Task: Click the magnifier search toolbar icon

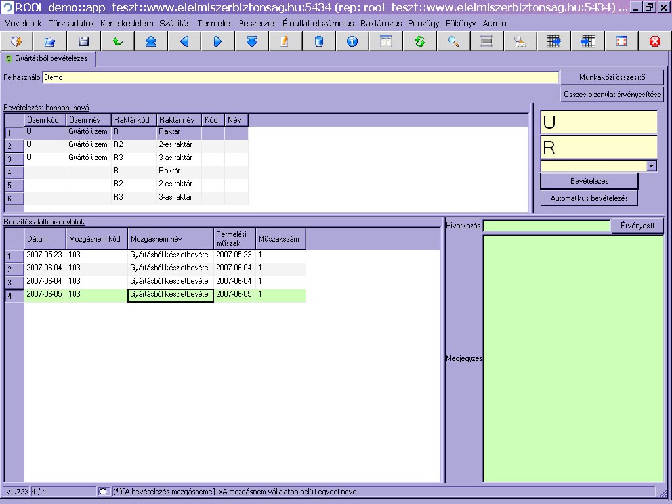Action: coord(453,41)
